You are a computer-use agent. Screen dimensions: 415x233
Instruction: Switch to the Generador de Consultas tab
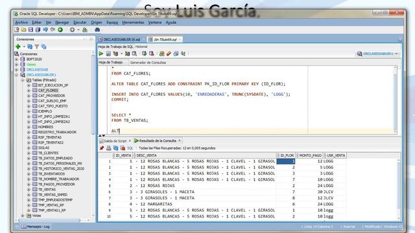[148, 63]
